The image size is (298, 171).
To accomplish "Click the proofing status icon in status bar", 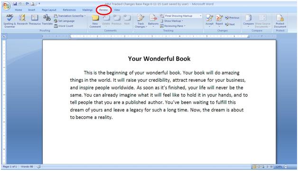I will point(39,167).
